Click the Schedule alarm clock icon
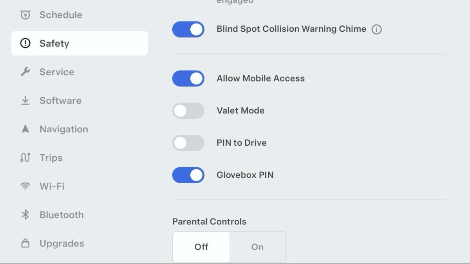This screenshot has width=470, height=264. click(25, 15)
